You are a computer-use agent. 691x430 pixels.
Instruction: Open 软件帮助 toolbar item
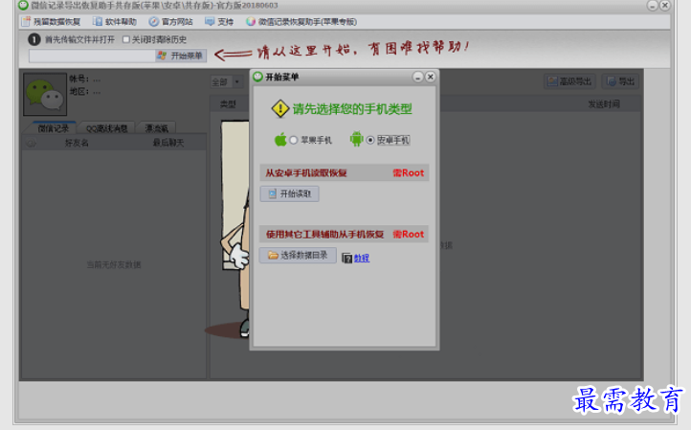point(115,22)
